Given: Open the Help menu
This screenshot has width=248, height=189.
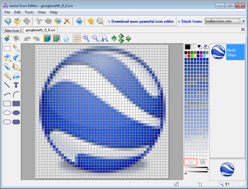Looking at the screenshot, I should point(53,12).
